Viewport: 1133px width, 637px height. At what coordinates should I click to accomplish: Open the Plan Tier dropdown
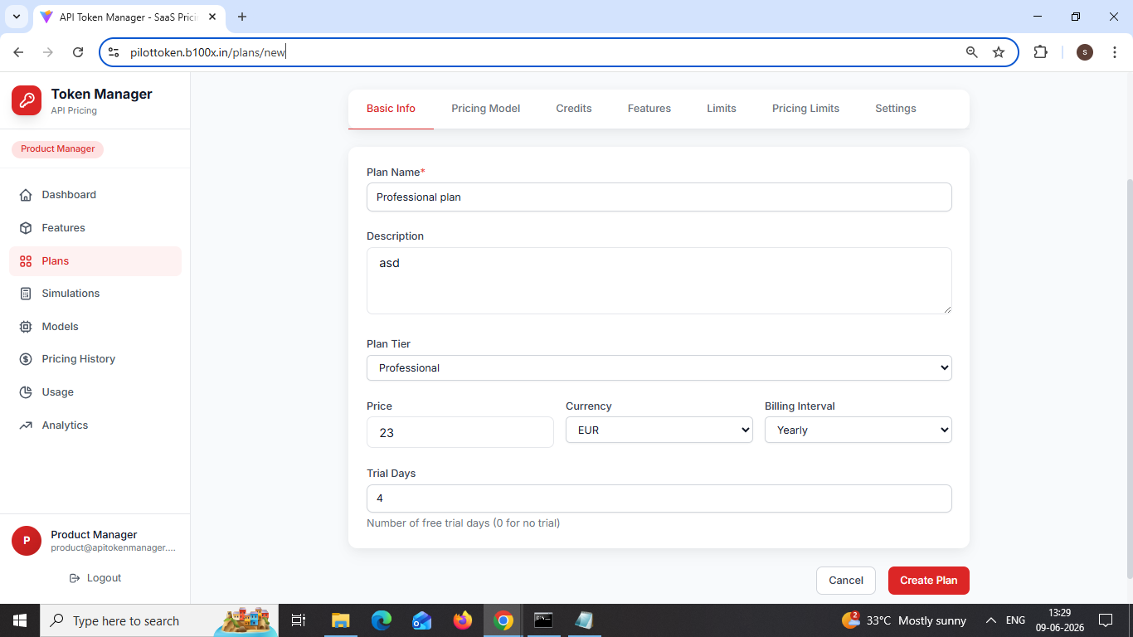(659, 367)
